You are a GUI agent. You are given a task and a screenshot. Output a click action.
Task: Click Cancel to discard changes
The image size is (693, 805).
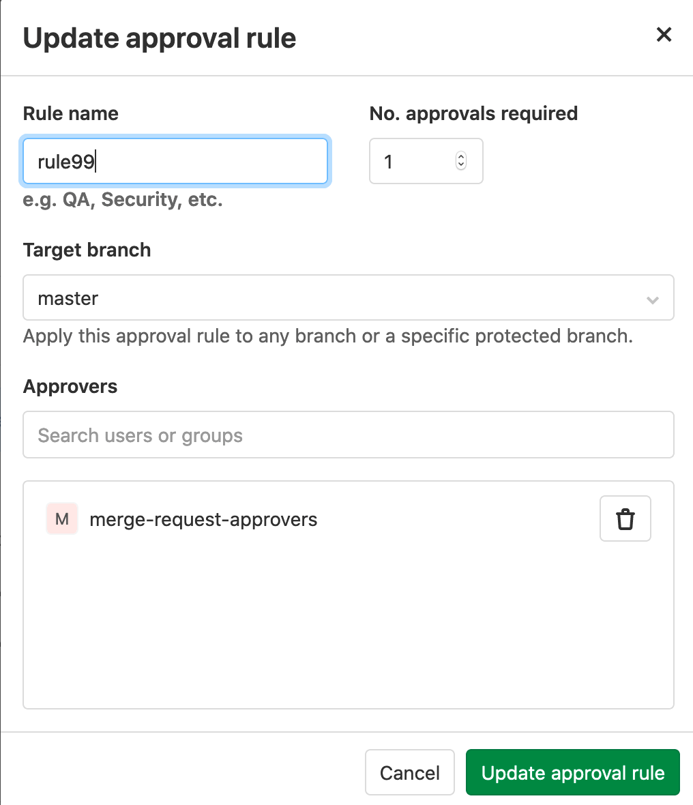coord(409,772)
